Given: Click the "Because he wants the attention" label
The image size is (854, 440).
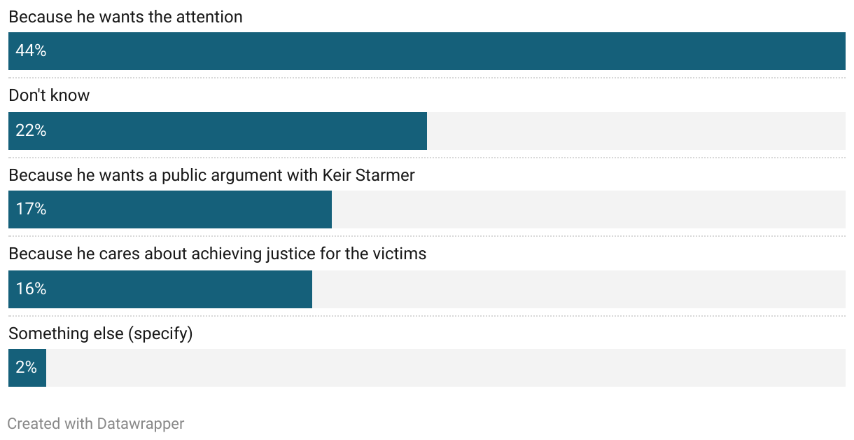Looking at the screenshot, I should pos(125,17).
